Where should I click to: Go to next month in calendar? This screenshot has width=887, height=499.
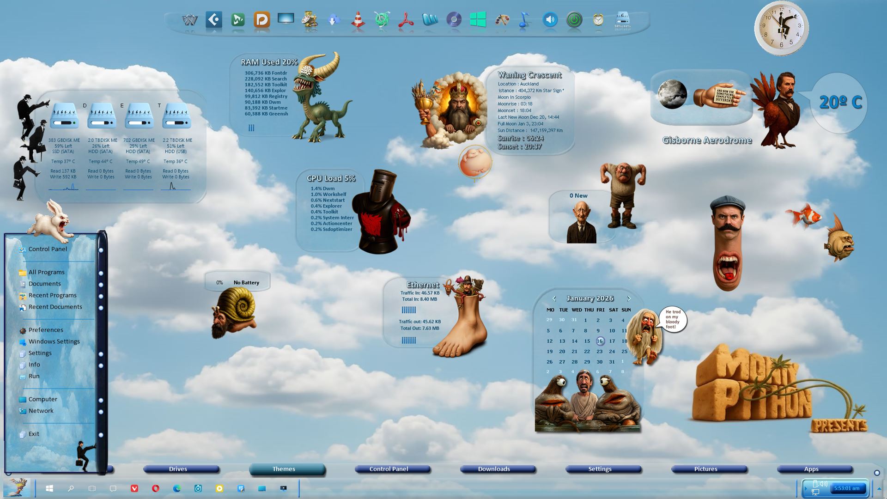click(x=628, y=298)
